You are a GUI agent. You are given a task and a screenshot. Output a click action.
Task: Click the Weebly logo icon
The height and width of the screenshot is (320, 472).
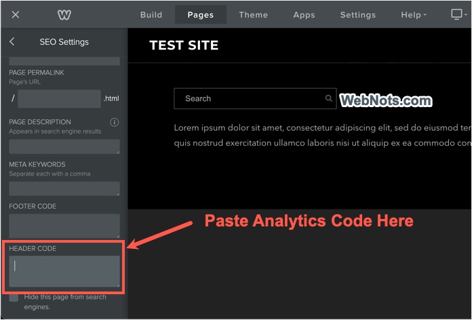pos(64,15)
